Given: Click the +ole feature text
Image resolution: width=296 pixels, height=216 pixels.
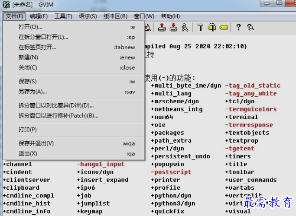Looking at the screenshot, I should point(158,125).
